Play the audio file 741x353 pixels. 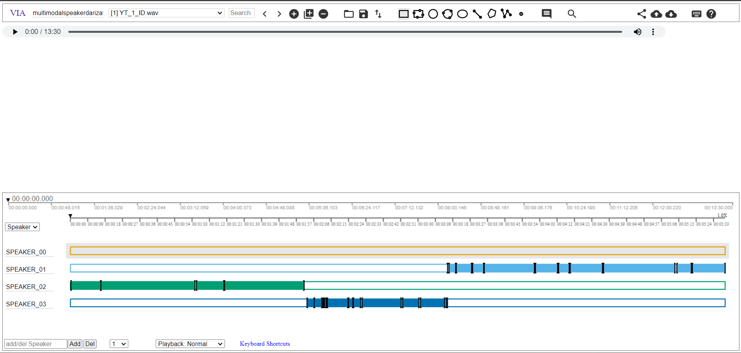point(15,32)
